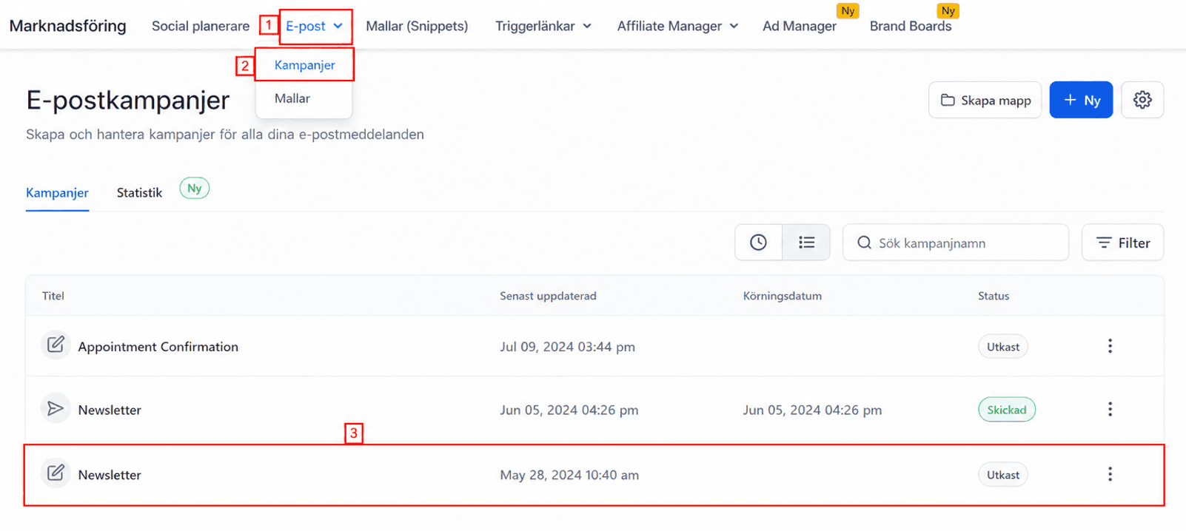Expand the Affiliate Manager dropdown

(x=677, y=26)
